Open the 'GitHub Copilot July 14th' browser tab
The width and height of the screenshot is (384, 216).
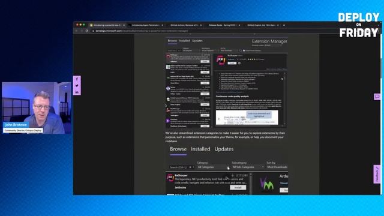click(x=262, y=25)
